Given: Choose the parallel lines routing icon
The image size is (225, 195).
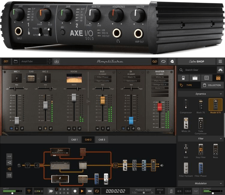Looking at the screenshot, I should (9, 175).
